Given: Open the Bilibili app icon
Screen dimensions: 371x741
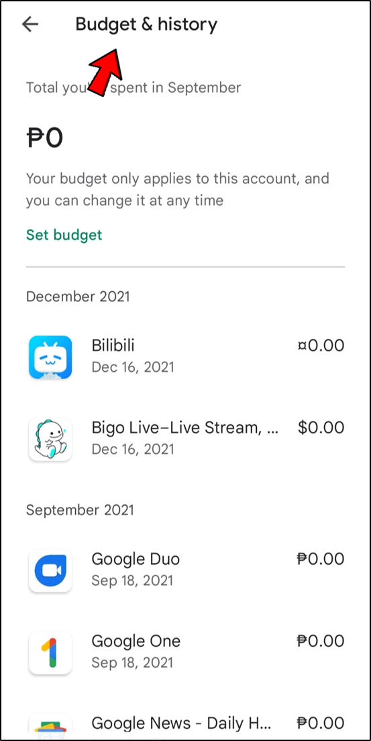Looking at the screenshot, I should (x=50, y=357).
